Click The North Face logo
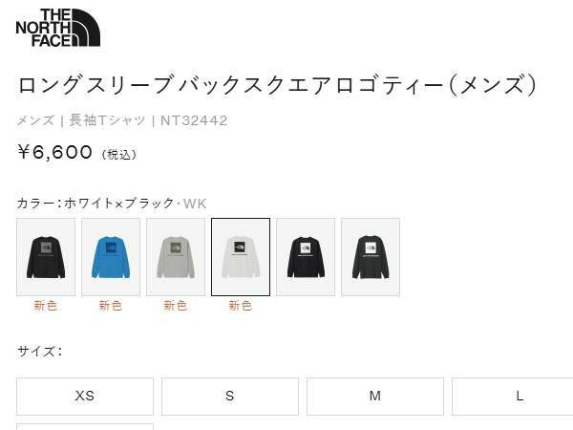Viewport: 573px width, 430px height. pyautogui.click(x=57, y=28)
